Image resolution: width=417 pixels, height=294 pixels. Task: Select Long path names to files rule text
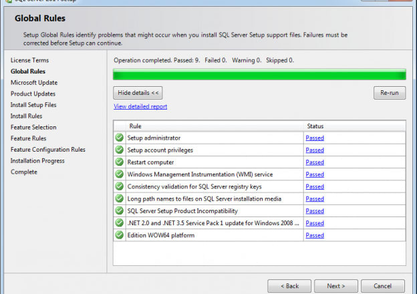click(204, 199)
